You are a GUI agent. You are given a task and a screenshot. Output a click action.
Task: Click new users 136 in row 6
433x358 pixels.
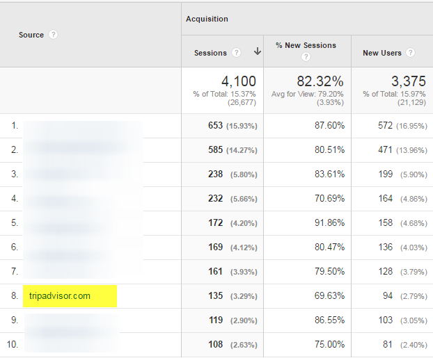[x=385, y=247]
